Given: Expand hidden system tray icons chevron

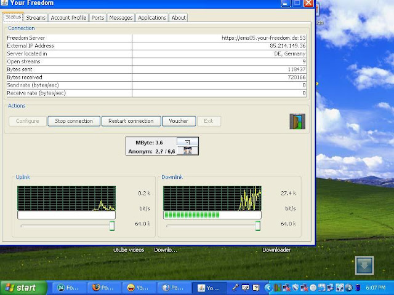Looking at the screenshot, I should tap(268, 288).
